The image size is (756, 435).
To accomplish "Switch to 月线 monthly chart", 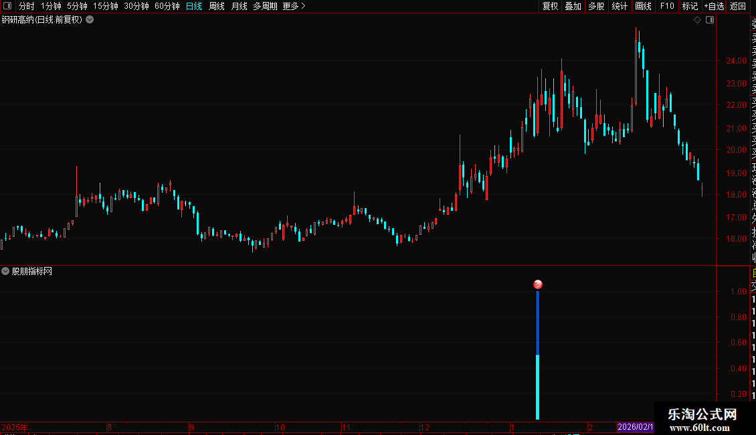I will point(239,6).
